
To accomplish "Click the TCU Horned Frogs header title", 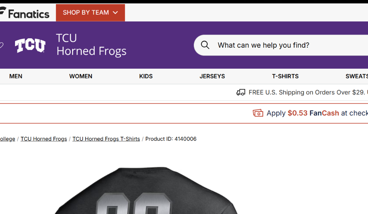I will [x=91, y=45].
